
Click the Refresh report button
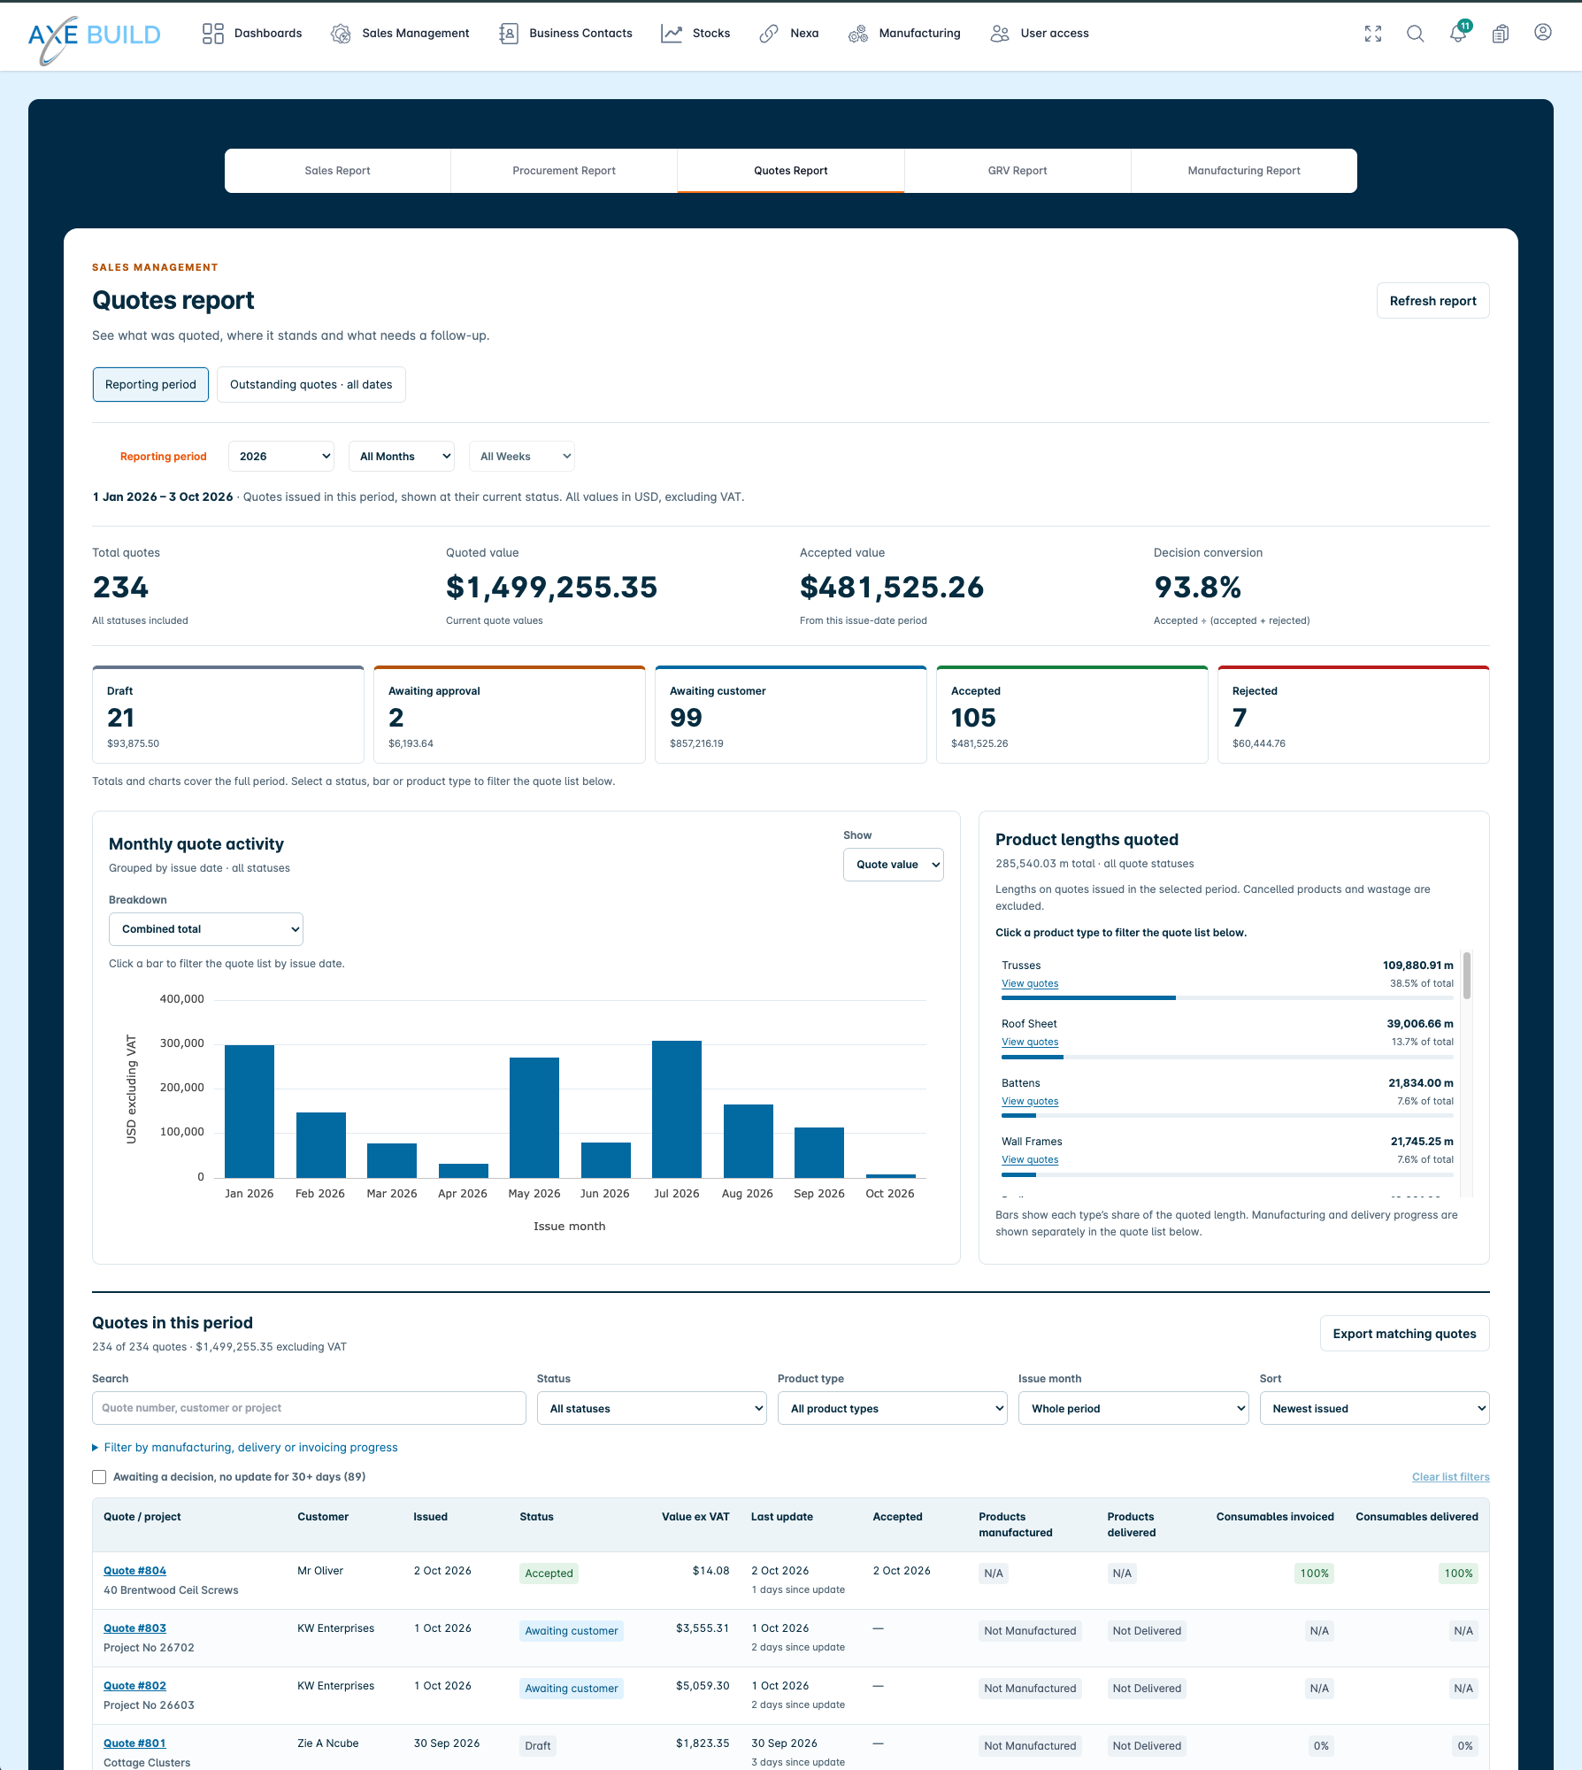click(1433, 301)
